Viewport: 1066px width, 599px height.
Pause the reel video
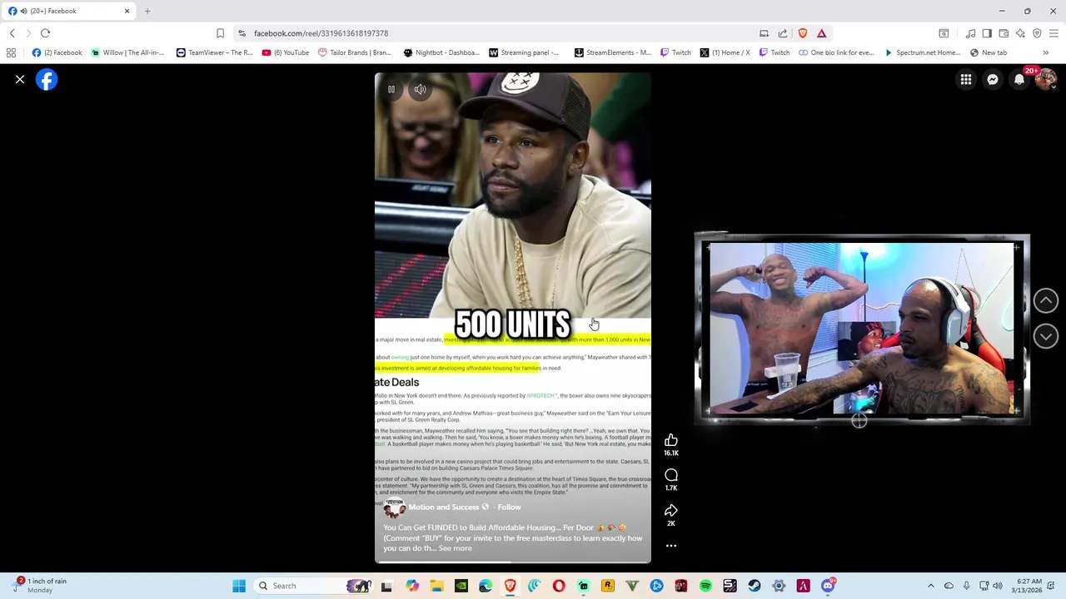(x=391, y=89)
